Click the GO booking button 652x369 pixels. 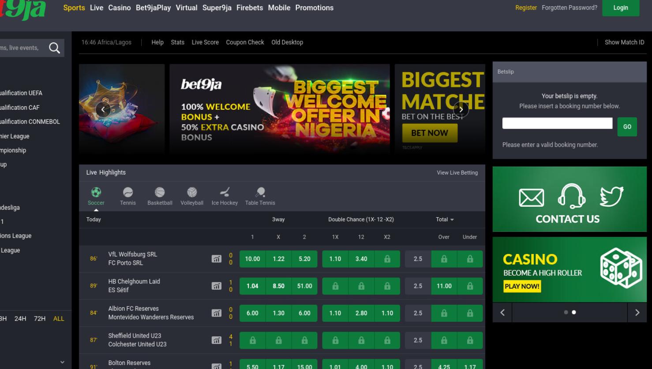(x=627, y=127)
